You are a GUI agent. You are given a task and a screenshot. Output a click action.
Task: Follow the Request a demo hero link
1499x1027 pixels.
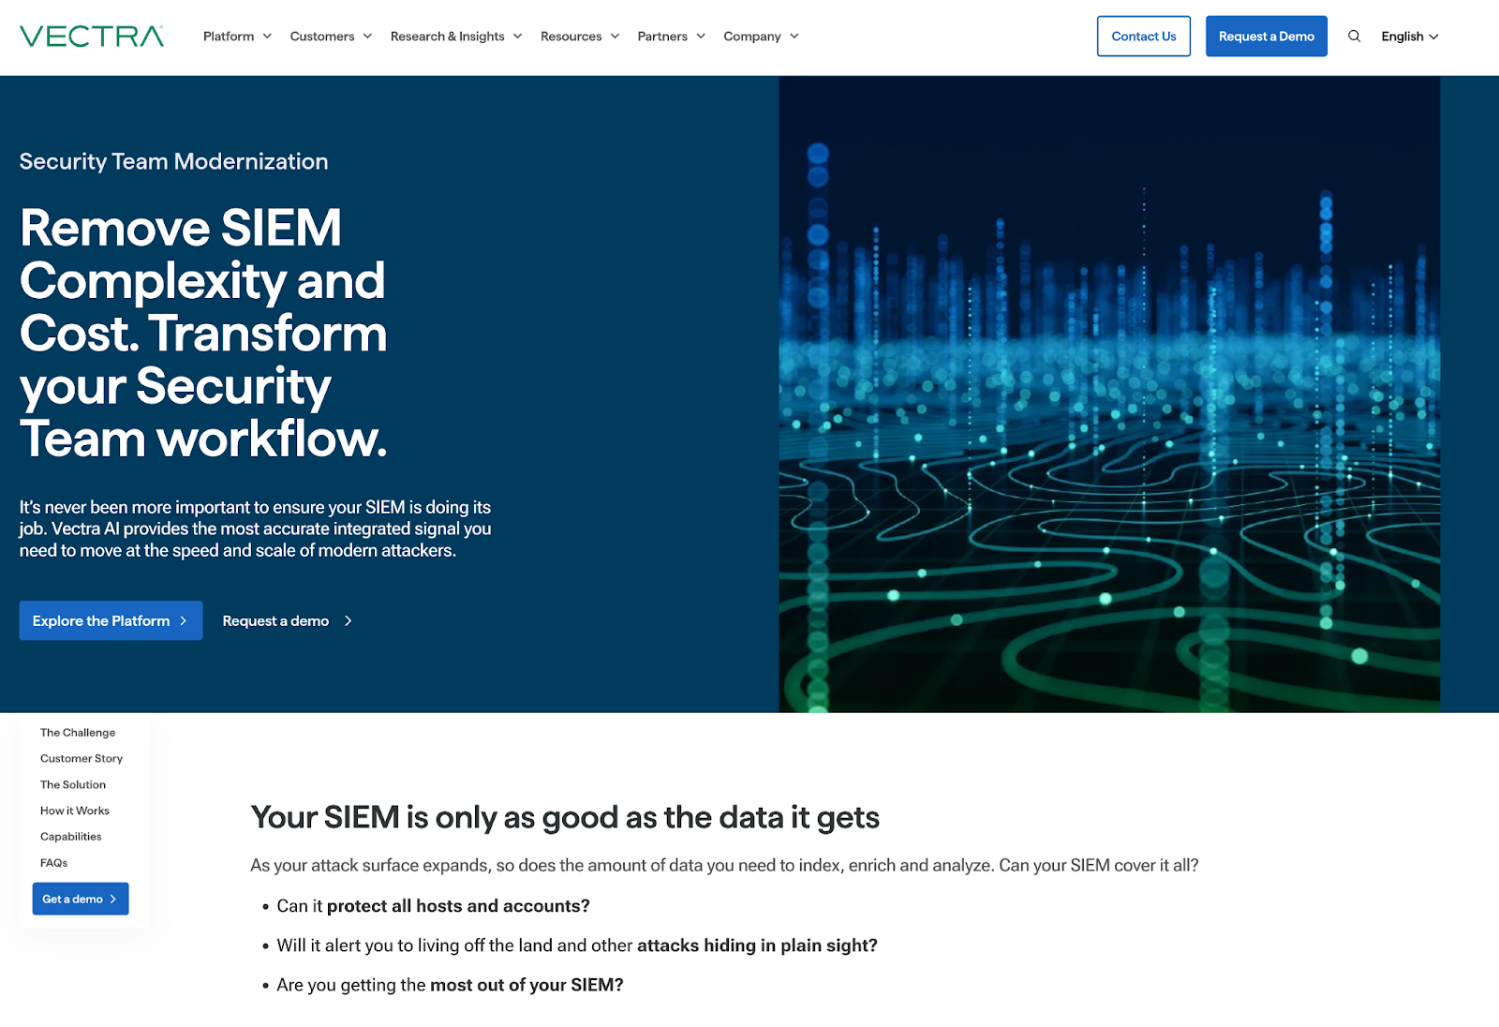[x=287, y=620]
